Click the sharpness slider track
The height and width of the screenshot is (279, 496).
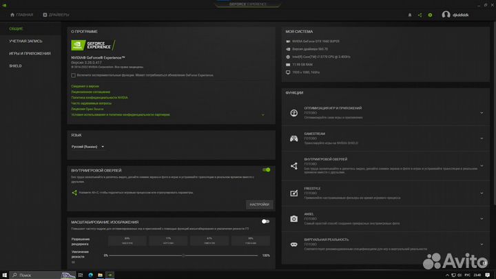tap(183, 256)
